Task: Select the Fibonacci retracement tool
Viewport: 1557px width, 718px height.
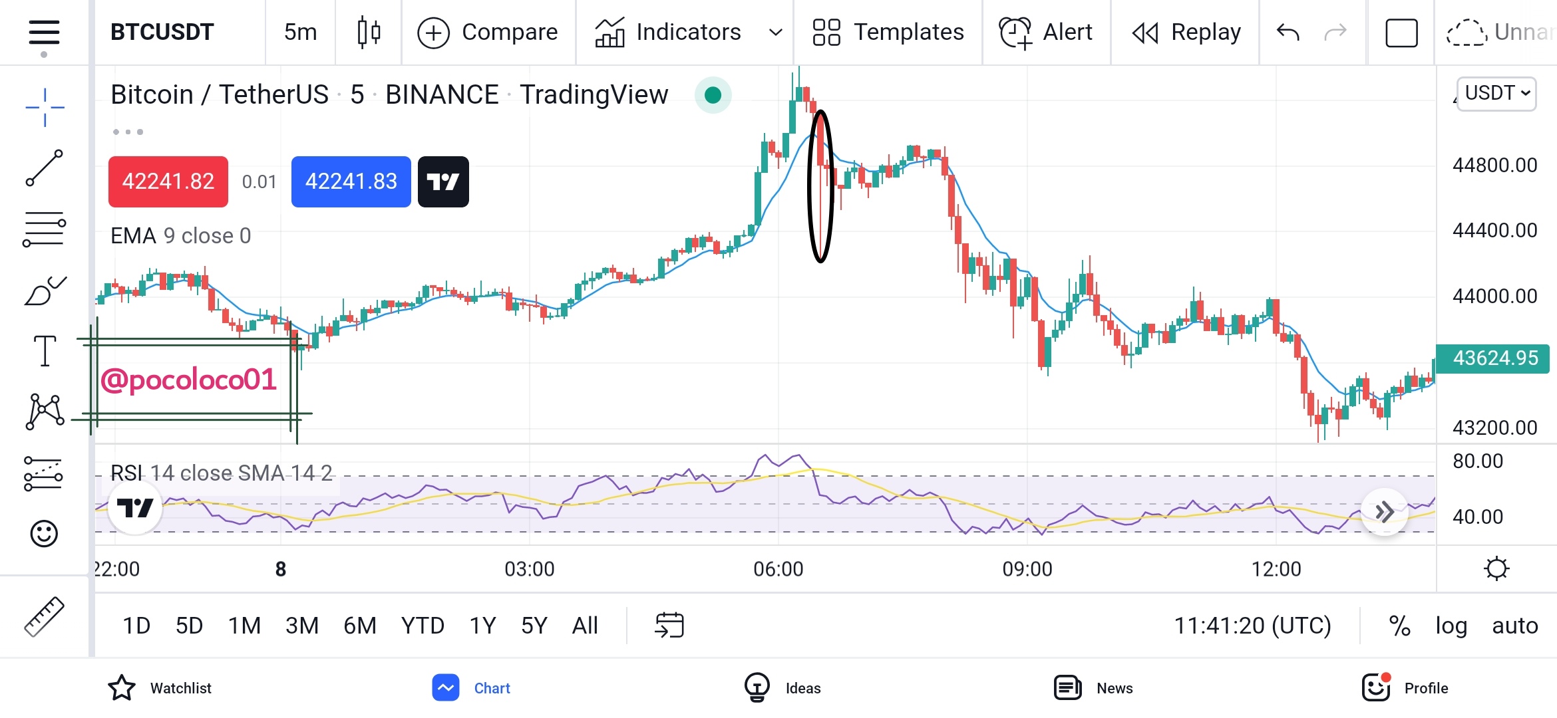Action: [45, 229]
